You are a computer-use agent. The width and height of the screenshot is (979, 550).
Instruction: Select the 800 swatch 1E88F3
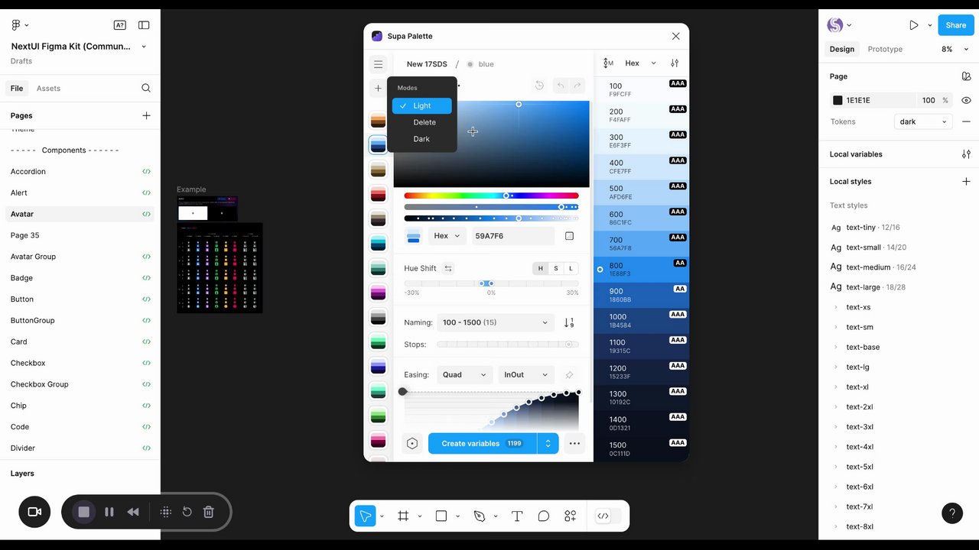[x=641, y=269]
